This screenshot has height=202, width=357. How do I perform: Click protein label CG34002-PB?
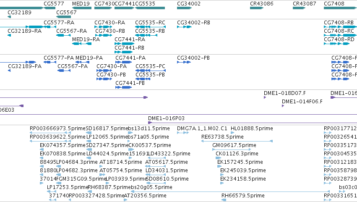[x=193, y=58]
